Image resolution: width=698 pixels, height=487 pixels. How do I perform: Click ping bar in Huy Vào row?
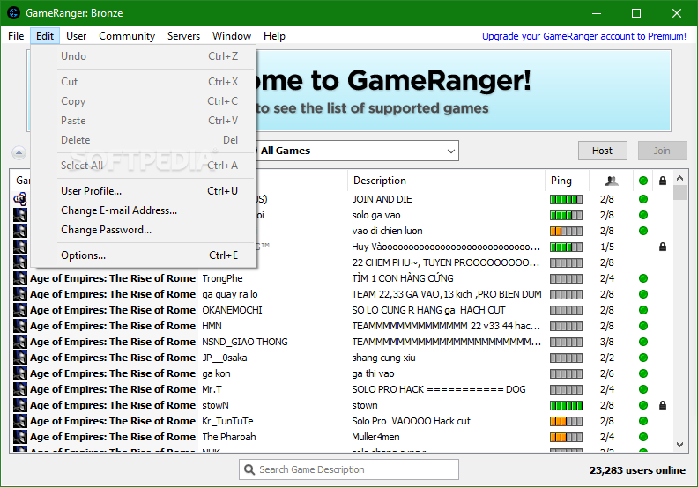[x=566, y=247]
